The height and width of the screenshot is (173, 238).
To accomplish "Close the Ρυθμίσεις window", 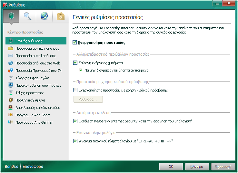I will pos(229,3).
